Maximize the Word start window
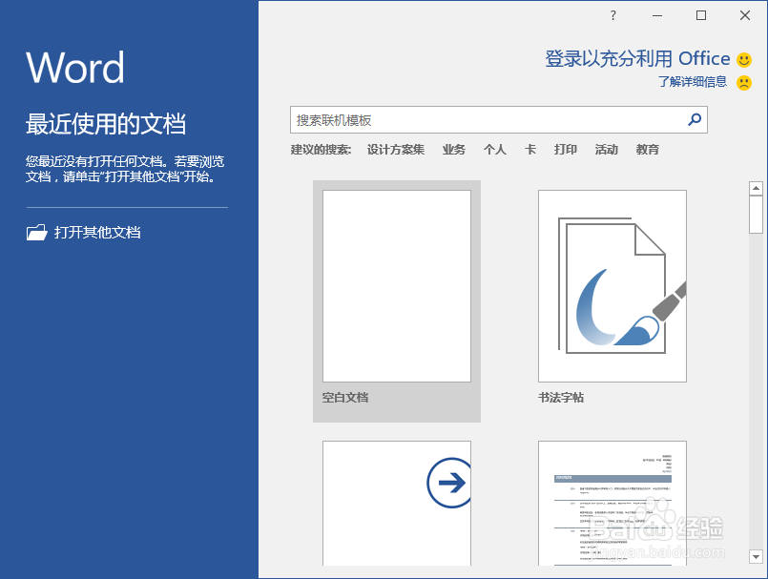The height and width of the screenshot is (579, 768). (x=701, y=15)
